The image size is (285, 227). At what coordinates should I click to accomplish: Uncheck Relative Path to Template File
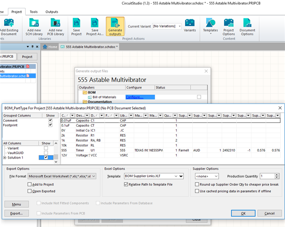[127, 184]
